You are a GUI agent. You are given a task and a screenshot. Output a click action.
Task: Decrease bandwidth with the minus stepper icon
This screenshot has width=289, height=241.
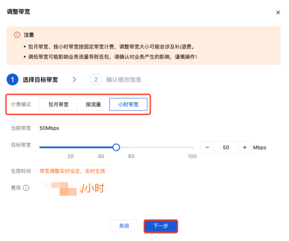coord(207,147)
